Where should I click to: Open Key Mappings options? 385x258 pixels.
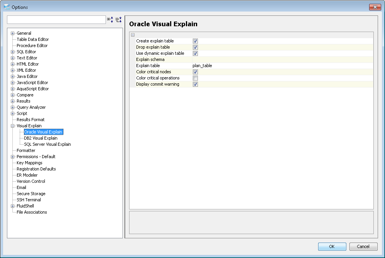[29, 163]
